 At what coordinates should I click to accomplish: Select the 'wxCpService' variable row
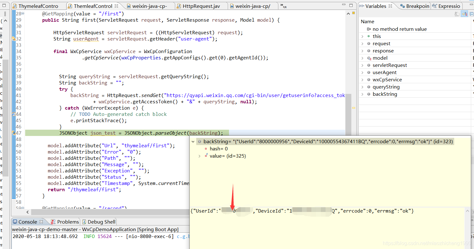coord(415,79)
